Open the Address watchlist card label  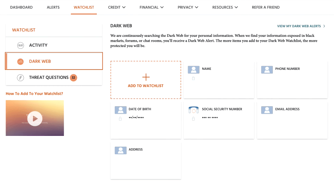pyautogui.click(x=136, y=149)
